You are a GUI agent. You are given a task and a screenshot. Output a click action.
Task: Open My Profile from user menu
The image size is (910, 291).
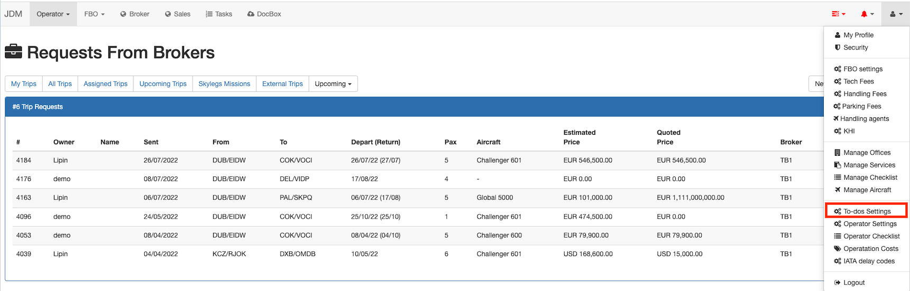(858, 35)
